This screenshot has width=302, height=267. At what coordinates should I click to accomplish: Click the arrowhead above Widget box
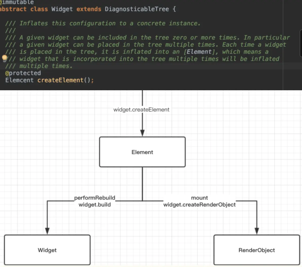[x=47, y=231]
